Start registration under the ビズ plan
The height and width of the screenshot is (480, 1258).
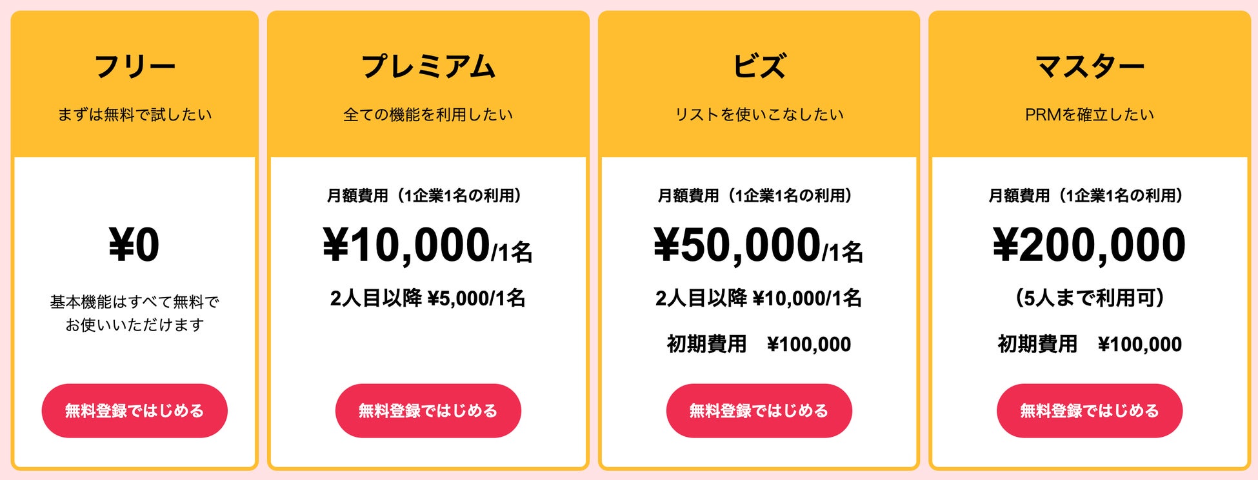[759, 410]
